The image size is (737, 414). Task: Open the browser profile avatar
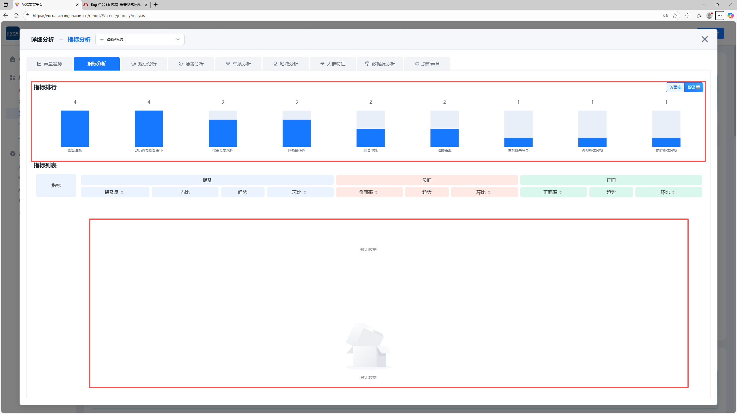point(709,16)
